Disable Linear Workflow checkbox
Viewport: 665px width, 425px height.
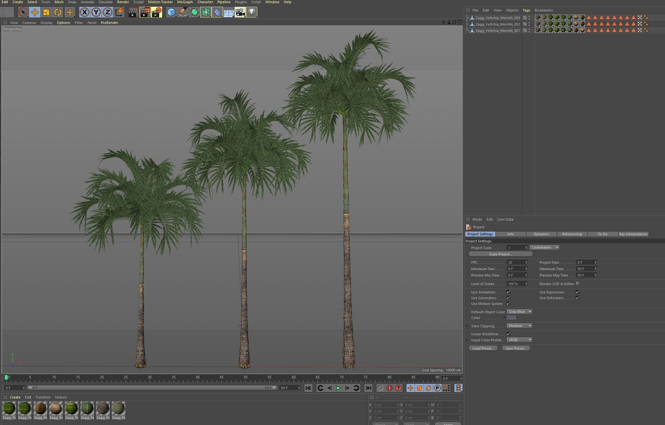click(x=508, y=334)
